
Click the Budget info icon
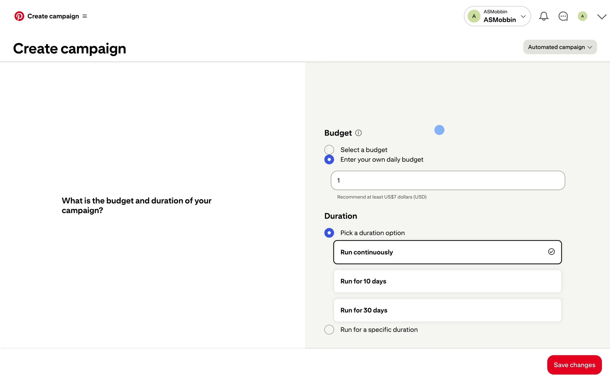(358, 133)
